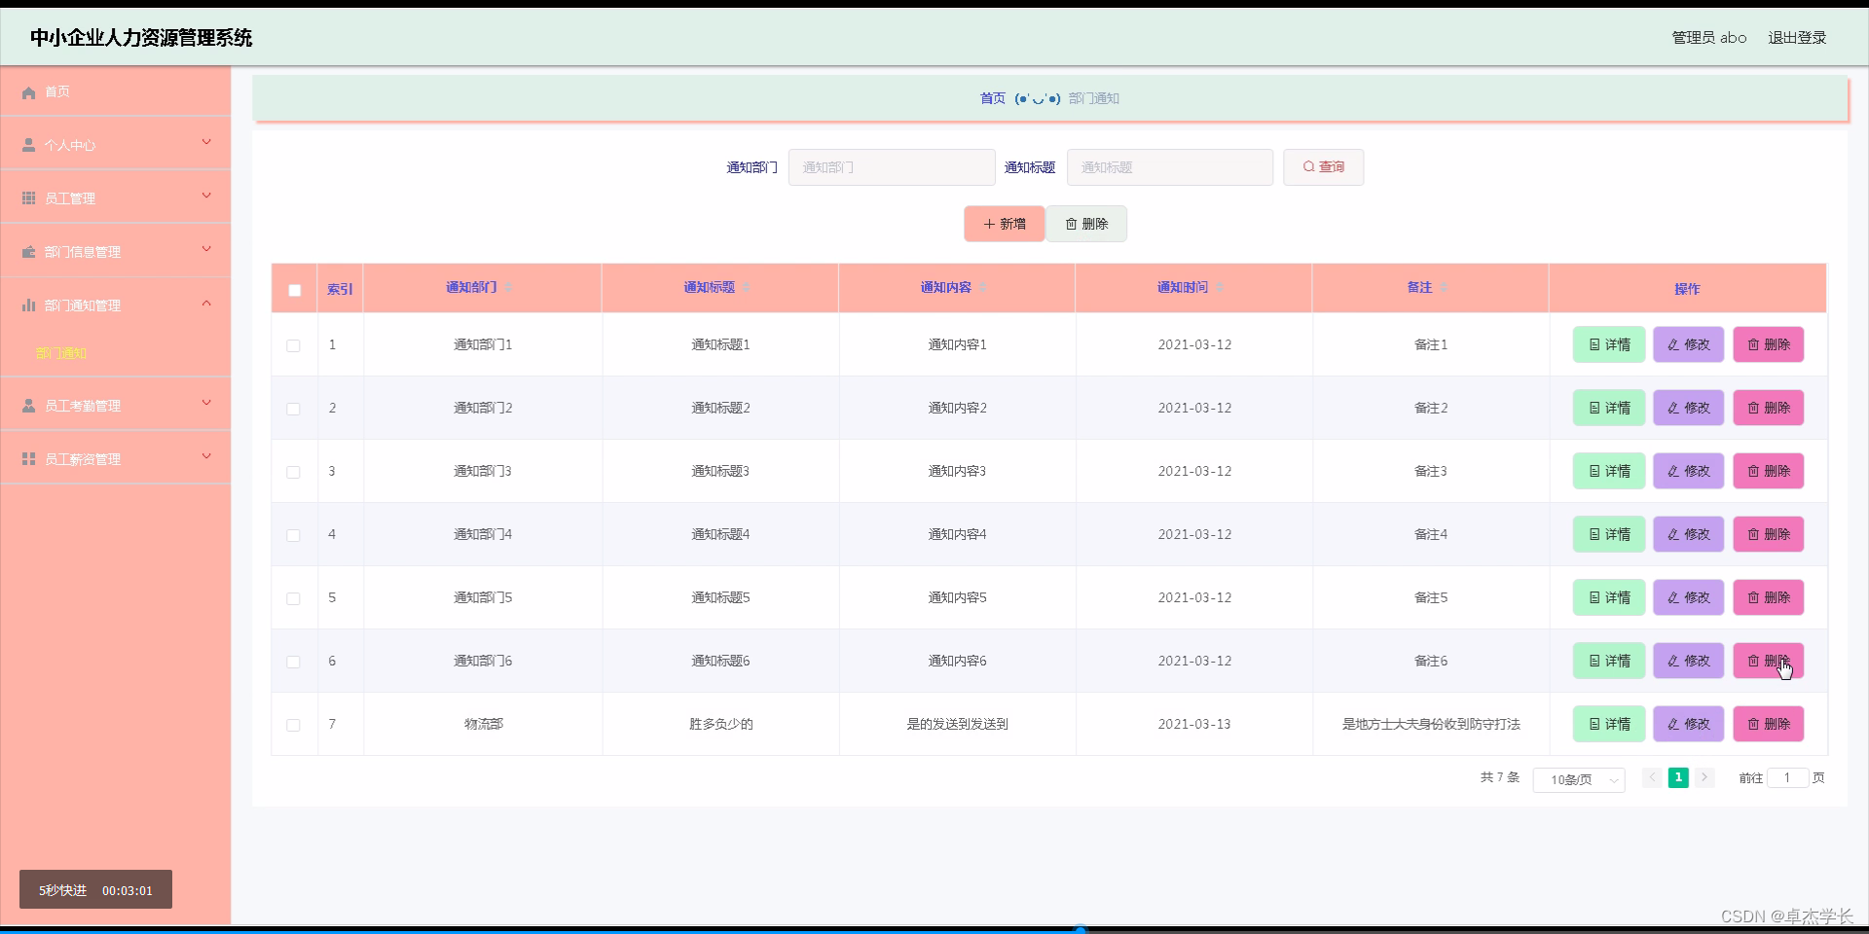Click the chart icon beside 部门通知管理
1869x934 pixels.
tap(28, 304)
